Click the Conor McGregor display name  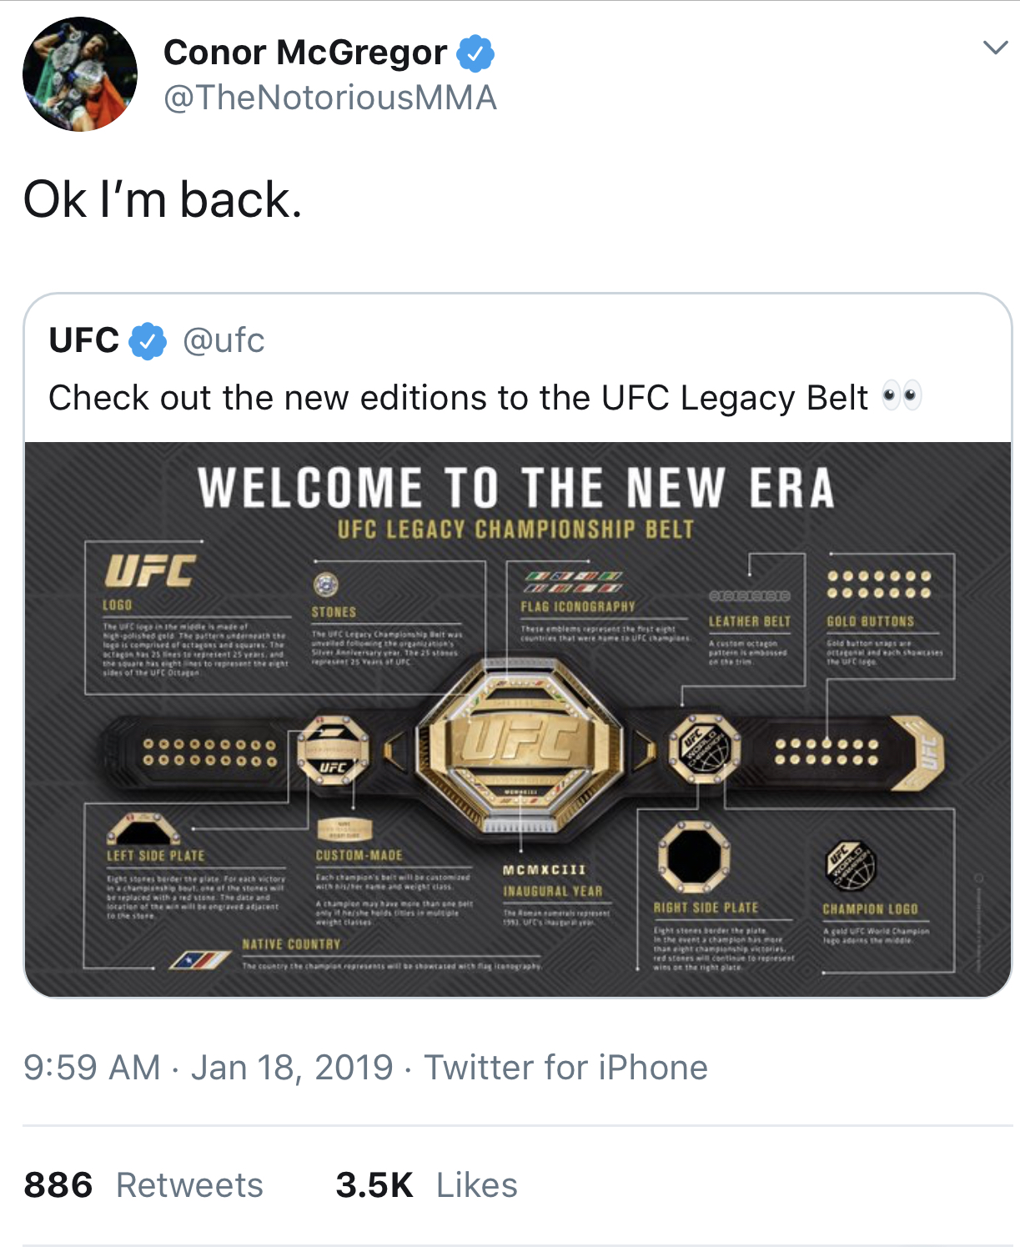[305, 53]
